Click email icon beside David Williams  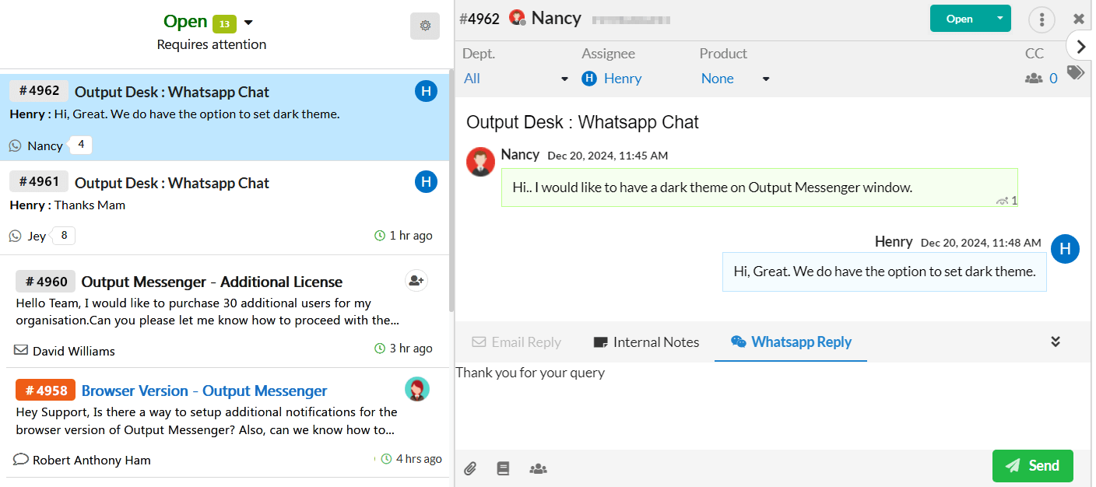(x=22, y=350)
